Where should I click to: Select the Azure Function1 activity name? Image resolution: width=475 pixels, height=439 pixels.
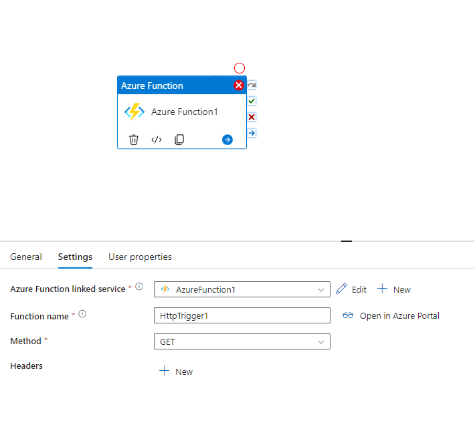(x=185, y=112)
